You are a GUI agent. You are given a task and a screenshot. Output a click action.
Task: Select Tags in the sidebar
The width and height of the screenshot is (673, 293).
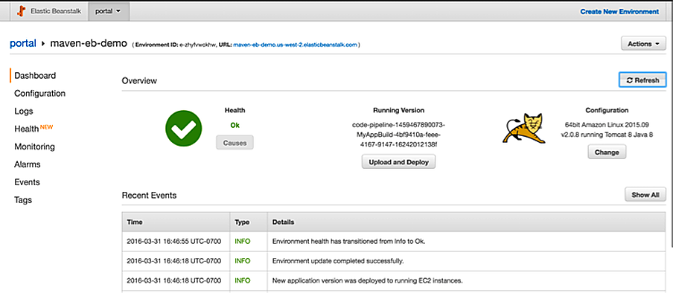pyautogui.click(x=23, y=200)
